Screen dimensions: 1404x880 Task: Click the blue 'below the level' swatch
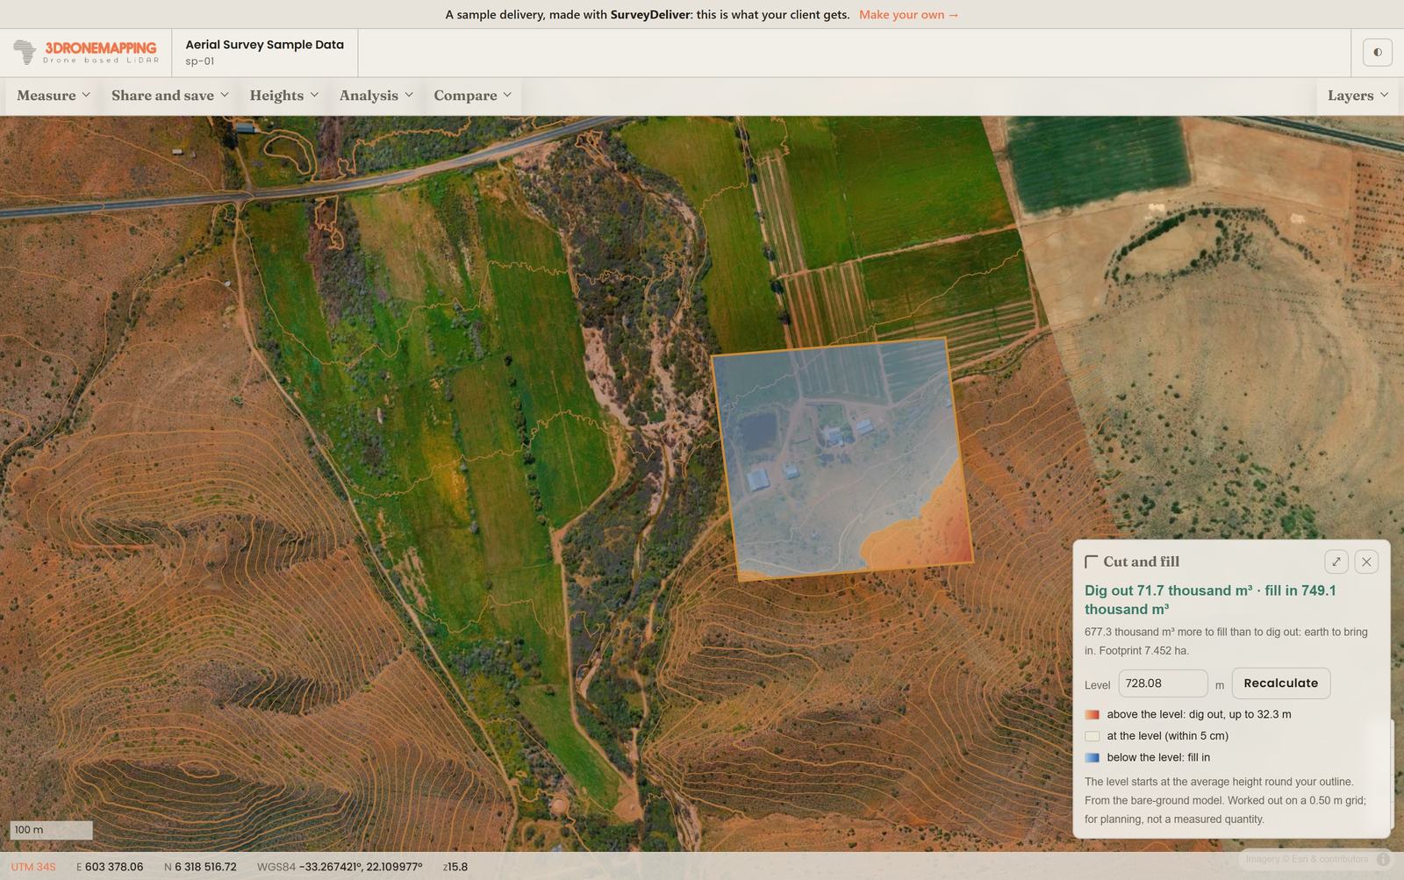[x=1092, y=758]
